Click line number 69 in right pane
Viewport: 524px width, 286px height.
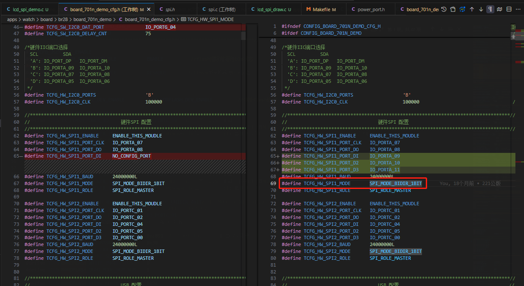[x=273, y=183]
